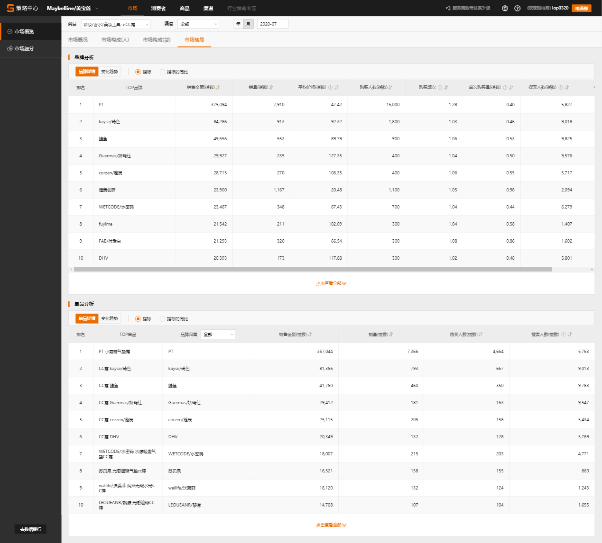
Task: Sort brand table by 销量(指数) sort icon
Action: point(271,88)
